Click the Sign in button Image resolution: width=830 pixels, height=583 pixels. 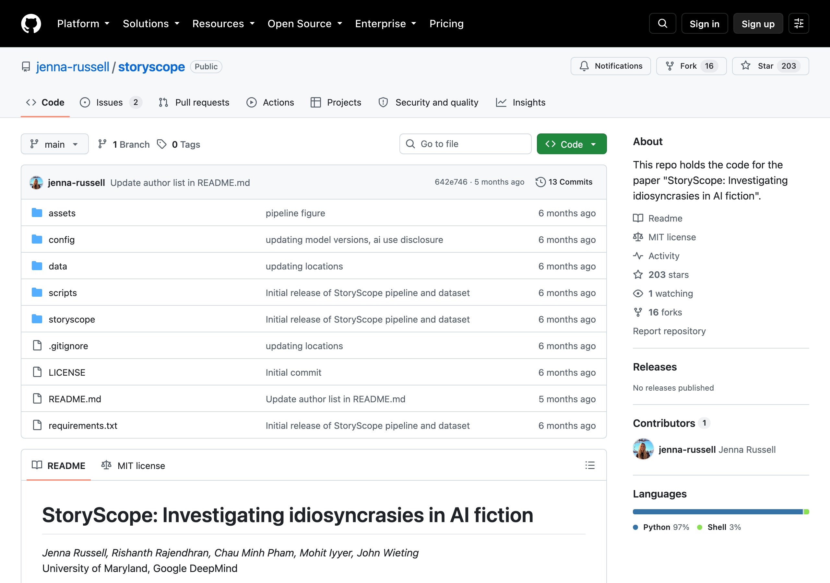pos(704,23)
